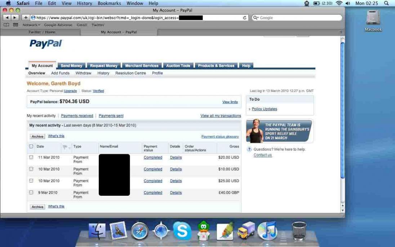
Task: Open Finder from the dock
Action: 97,231
